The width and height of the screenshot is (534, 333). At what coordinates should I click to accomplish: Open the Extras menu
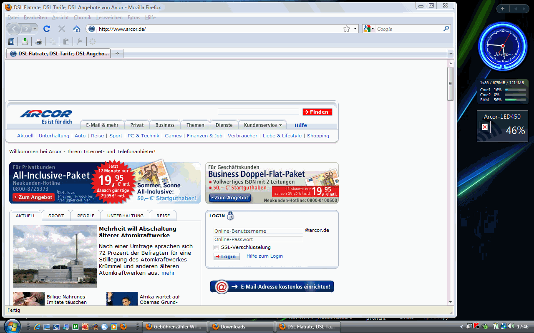pos(134,17)
